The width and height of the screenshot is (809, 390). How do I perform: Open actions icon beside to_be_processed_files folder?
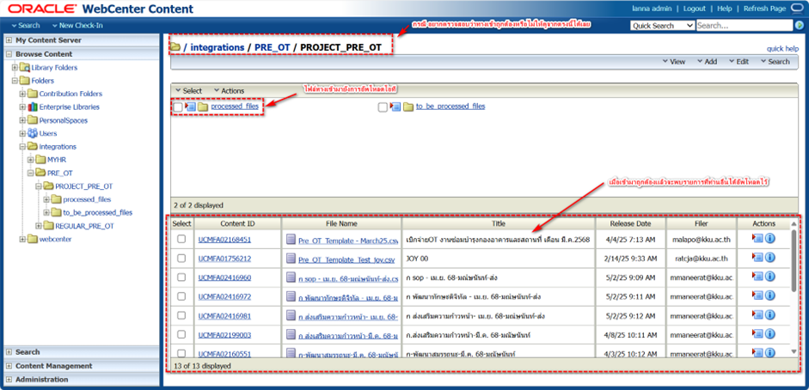pyautogui.click(x=395, y=107)
